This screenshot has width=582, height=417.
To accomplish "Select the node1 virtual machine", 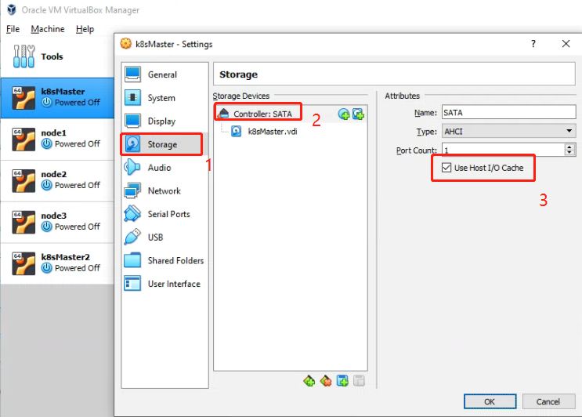I will click(x=57, y=140).
